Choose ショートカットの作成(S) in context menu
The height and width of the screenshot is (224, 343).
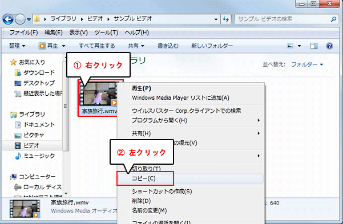click(x=162, y=192)
